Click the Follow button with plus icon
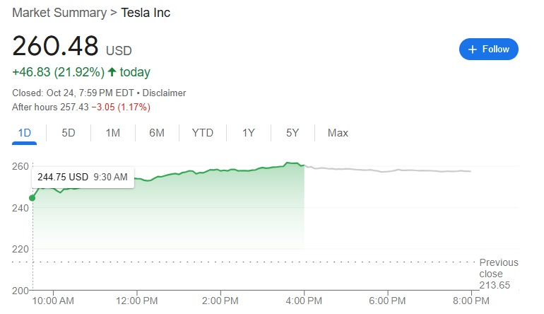Image resolution: width=544 pixels, height=314 pixels. tap(488, 50)
